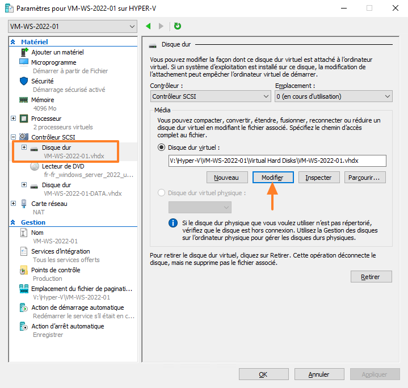This screenshot has height=388, width=408.
Task: Click the VM-WS-2022-01-DATA.vhdx disk icon
Action: point(34,186)
